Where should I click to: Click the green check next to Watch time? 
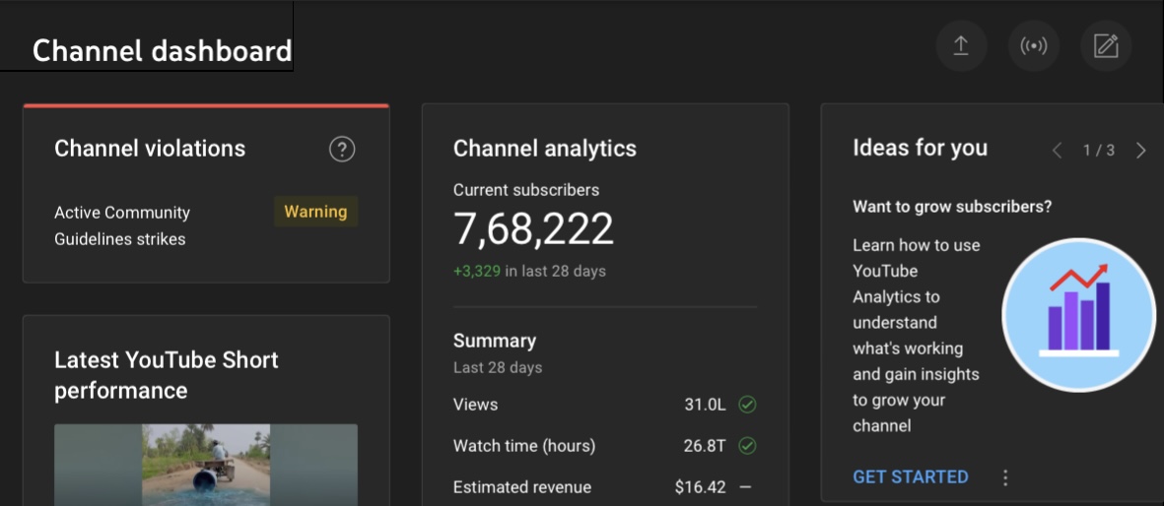click(747, 446)
